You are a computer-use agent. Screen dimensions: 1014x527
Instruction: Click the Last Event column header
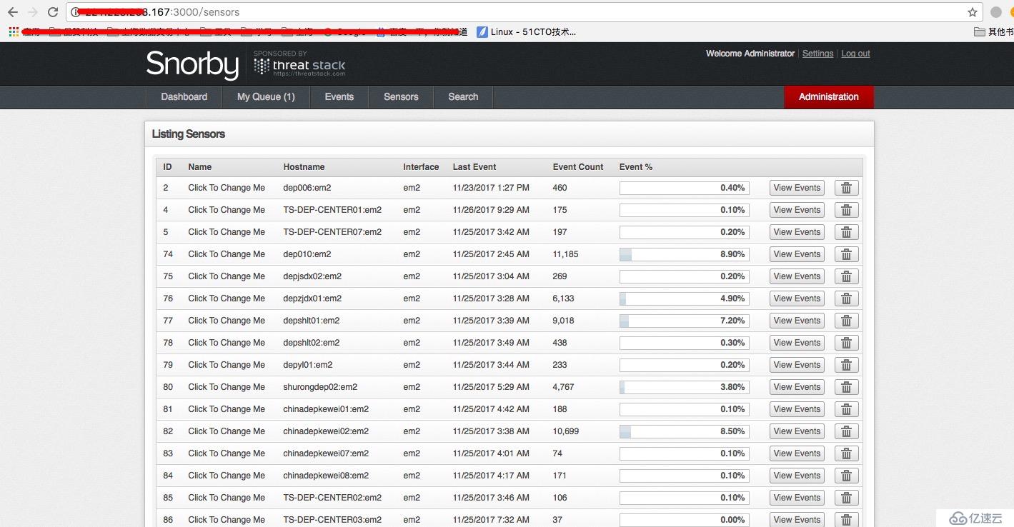click(x=474, y=167)
